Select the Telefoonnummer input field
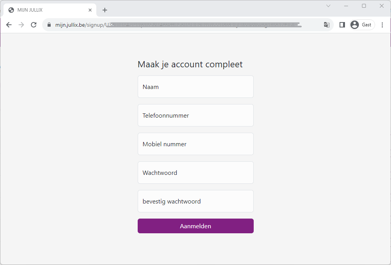 point(196,115)
